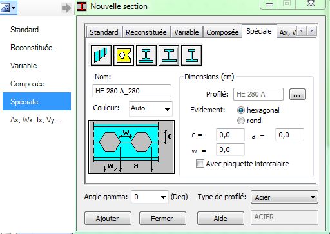Click the fifth I-profile special section icon
This screenshot has width=330, height=234.
[x=191, y=55]
